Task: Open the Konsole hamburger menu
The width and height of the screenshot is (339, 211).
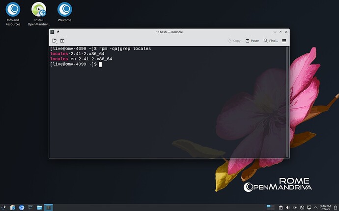Action: coord(284,41)
